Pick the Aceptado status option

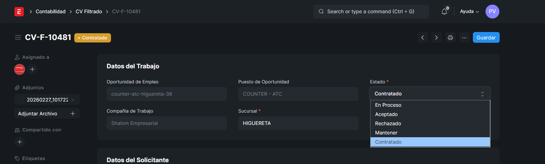point(386,114)
